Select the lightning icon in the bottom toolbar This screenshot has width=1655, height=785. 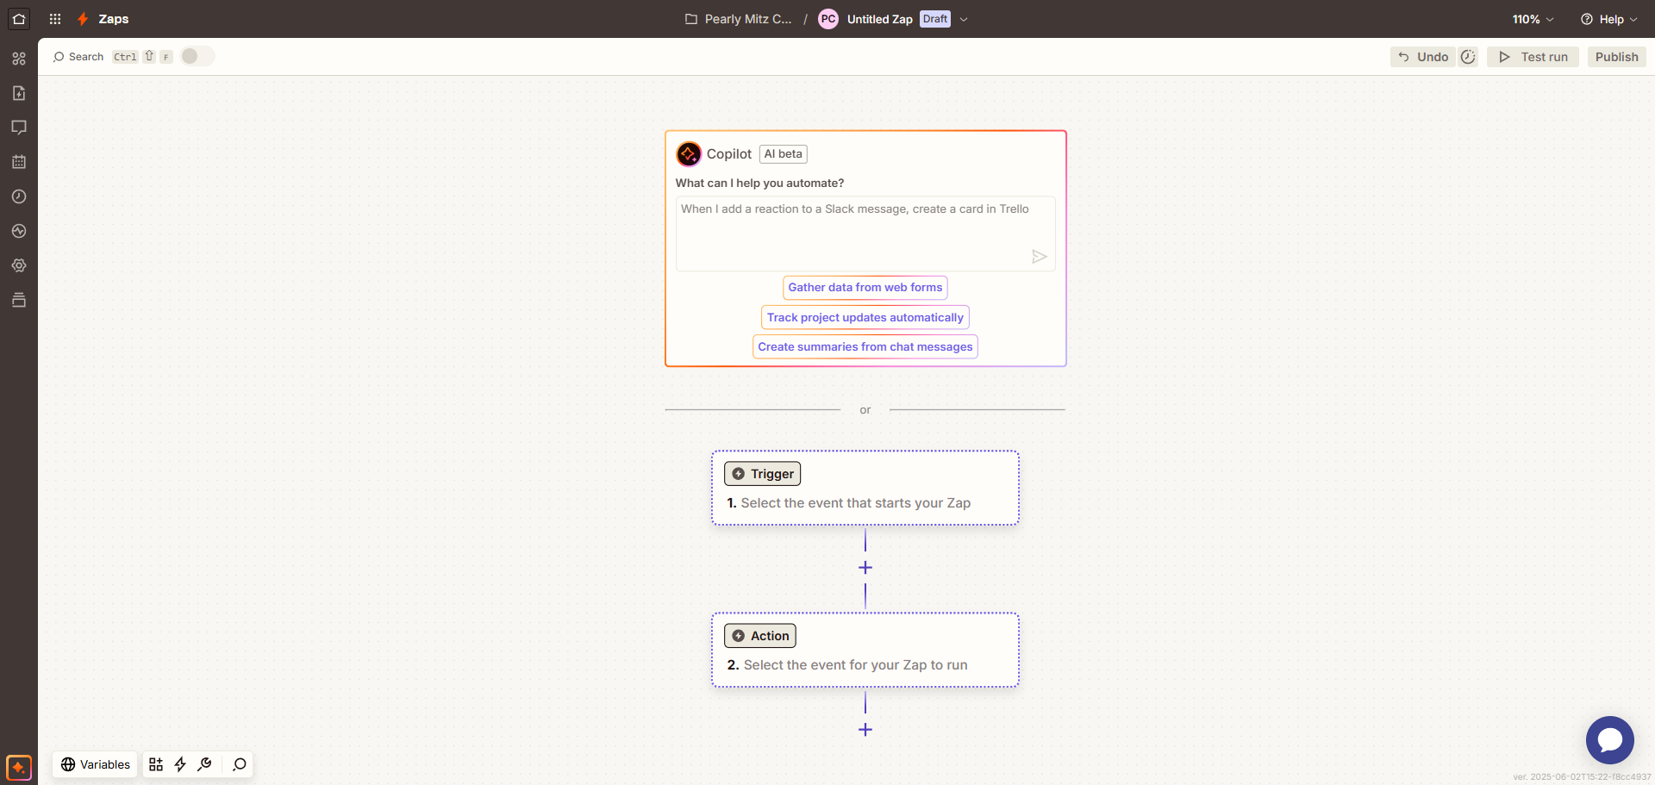[x=180, y=764]
